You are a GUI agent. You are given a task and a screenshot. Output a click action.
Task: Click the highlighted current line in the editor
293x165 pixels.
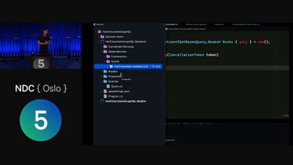(227, 68)
